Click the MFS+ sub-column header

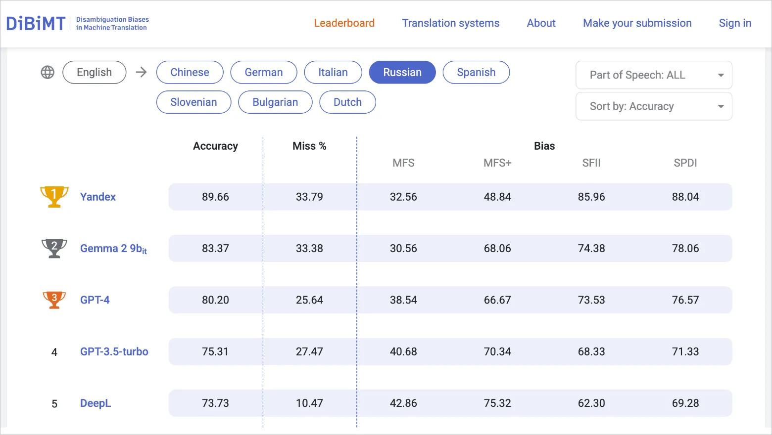pyautogui.click(x=497, y=163)
